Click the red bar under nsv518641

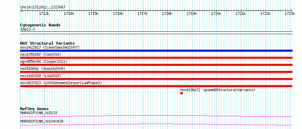coord(156,72)
